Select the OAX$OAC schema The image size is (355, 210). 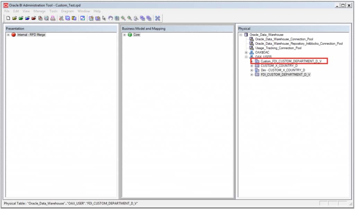point(262,53)
